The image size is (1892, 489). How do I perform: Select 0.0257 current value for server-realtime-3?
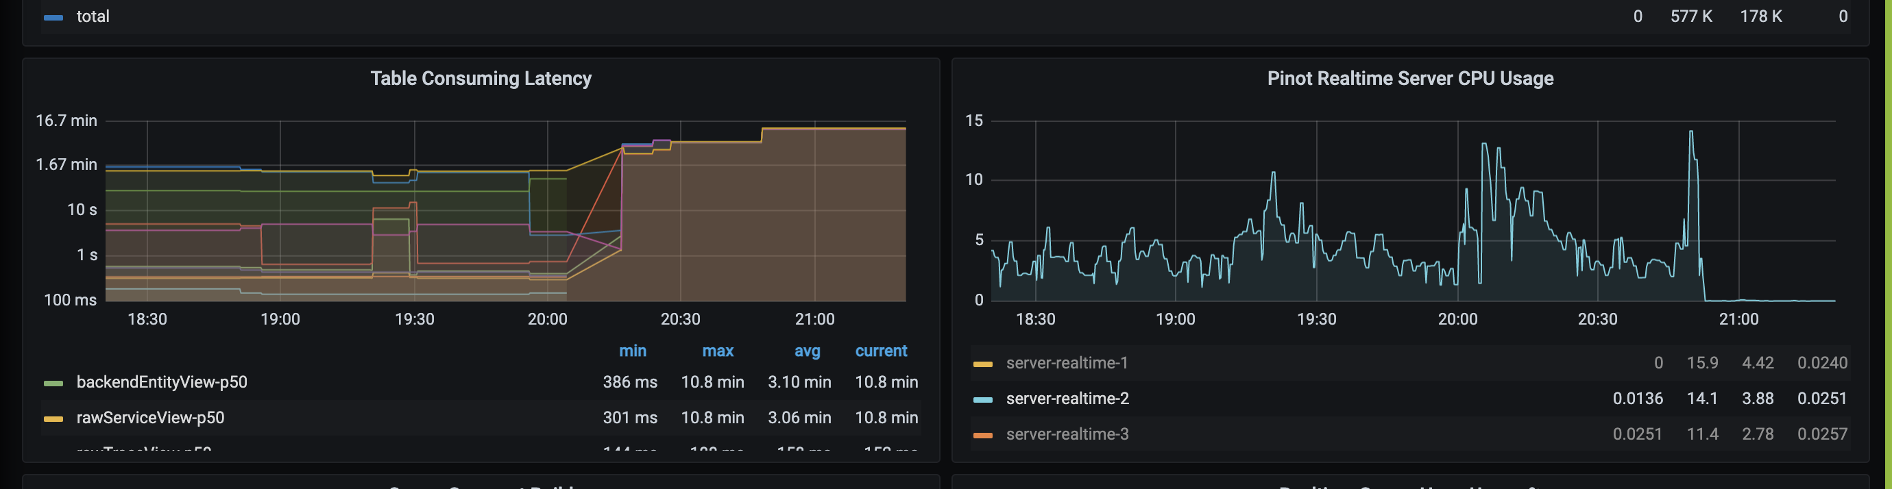[x=1822, y=434]
